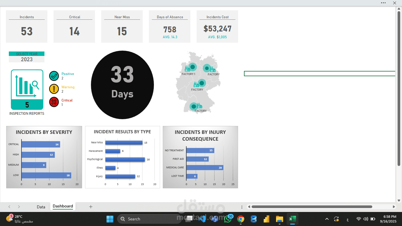Screen dimensions: 402x226
Task: Click the volume speaker tray icon
Action: (x=366, y=219)
